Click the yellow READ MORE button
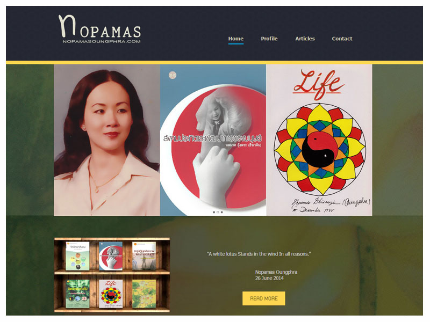 264,298
